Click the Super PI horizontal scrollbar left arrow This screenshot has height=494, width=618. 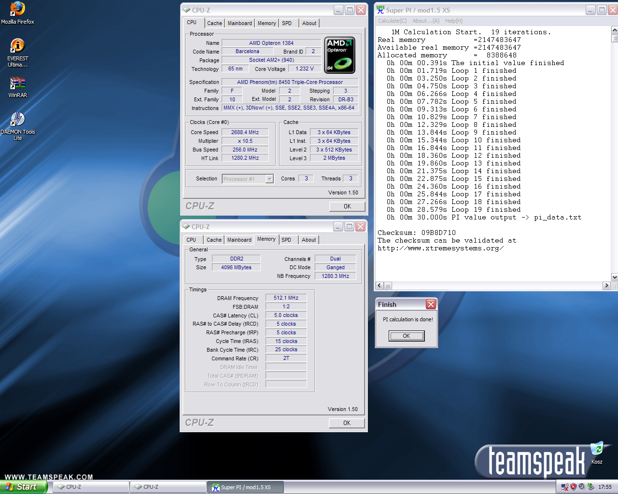379,286
